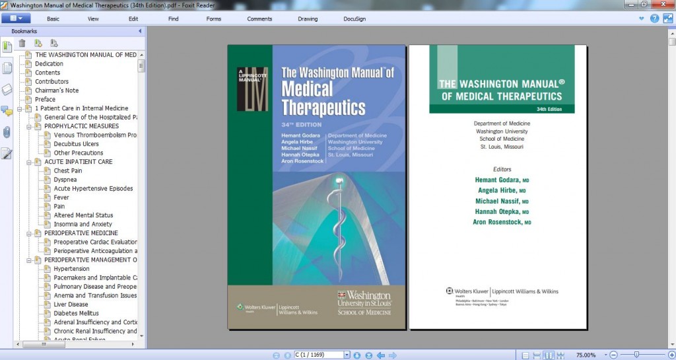The image size is (676, 360).
Task: Open the blue File menu button
Action: 16,18
